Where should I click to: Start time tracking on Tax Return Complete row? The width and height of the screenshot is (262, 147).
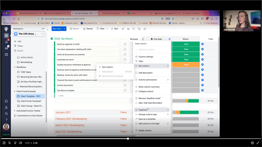coord(202,90)
